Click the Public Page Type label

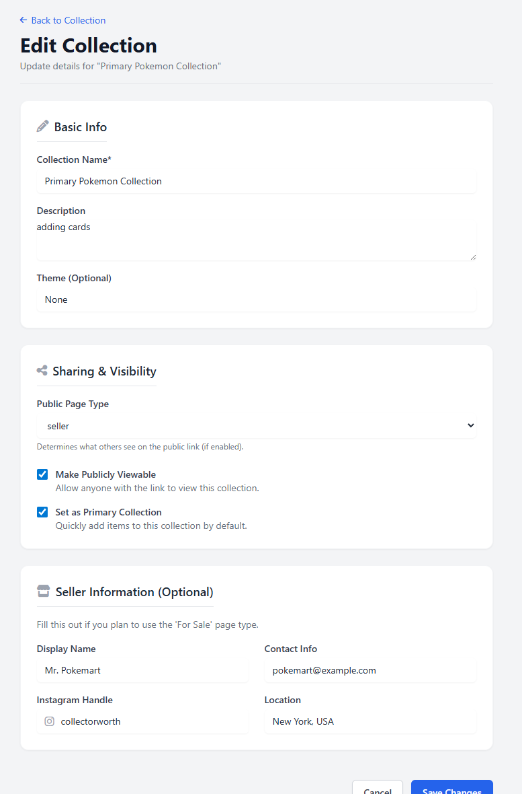coord(73,404)
